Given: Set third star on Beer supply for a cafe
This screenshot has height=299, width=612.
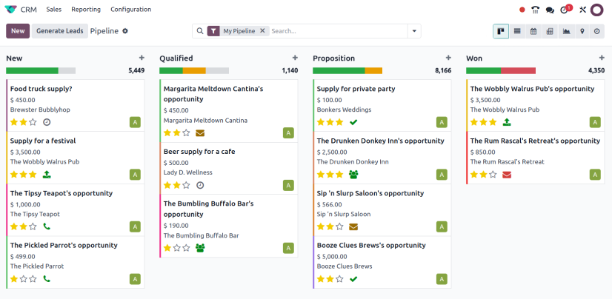Looking at the screenshot, I should coord(186,185).
